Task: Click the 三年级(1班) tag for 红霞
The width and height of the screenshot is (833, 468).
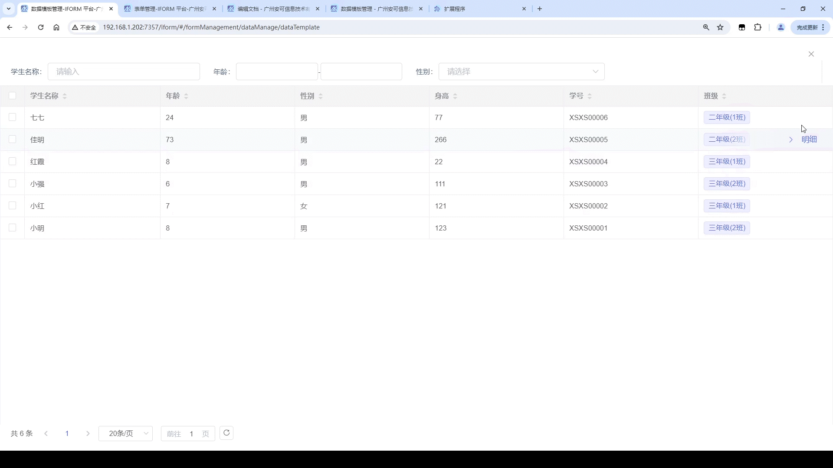Action: (x=727, y=162)
